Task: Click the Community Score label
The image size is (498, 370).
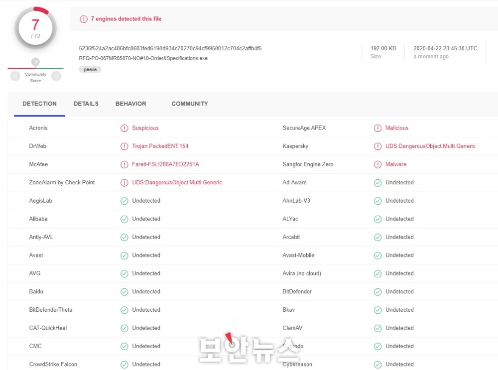Action: coord(35,78)
